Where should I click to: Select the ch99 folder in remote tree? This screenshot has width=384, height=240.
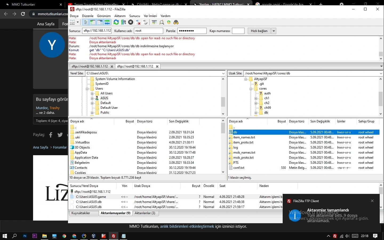point(267,108)
